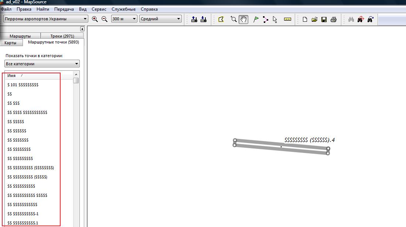The image size is (406, 227).
Task: Select the Hand pan tool
Action: pyautogui.click(x=243, y=20)
